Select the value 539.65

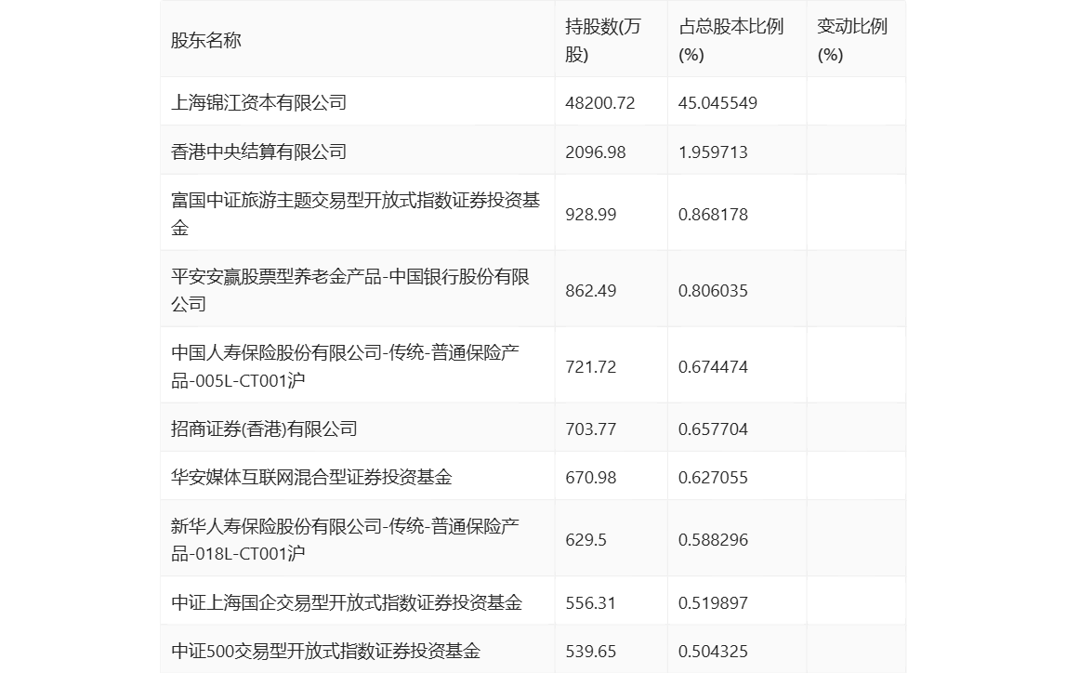tap(591, 652)
